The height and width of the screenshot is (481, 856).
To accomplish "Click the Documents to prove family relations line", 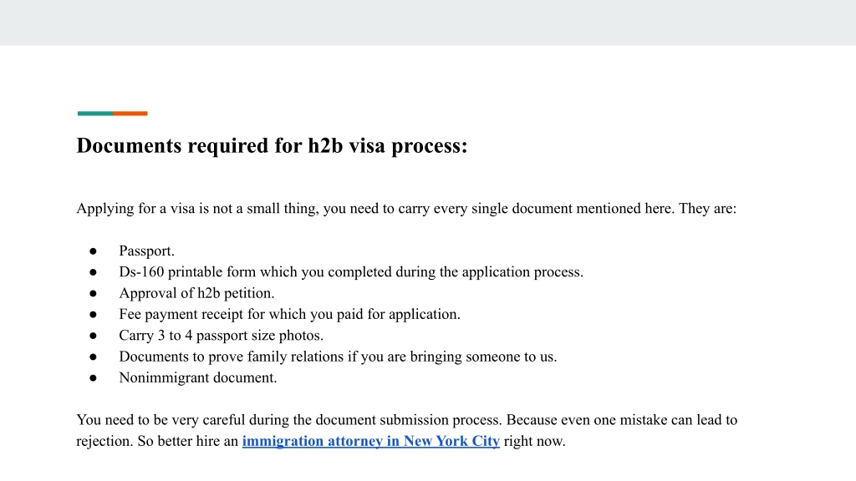I will [338, 357].
